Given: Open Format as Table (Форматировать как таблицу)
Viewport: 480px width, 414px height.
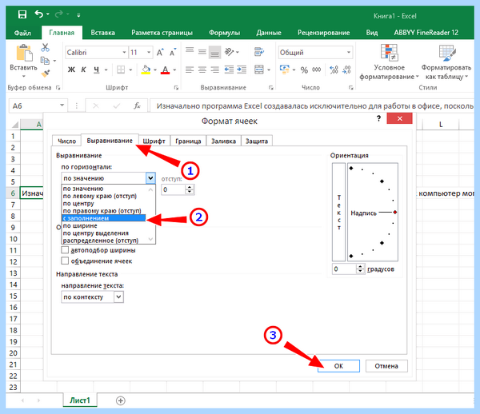Looking at the screenshot, I should click(446, 62).
